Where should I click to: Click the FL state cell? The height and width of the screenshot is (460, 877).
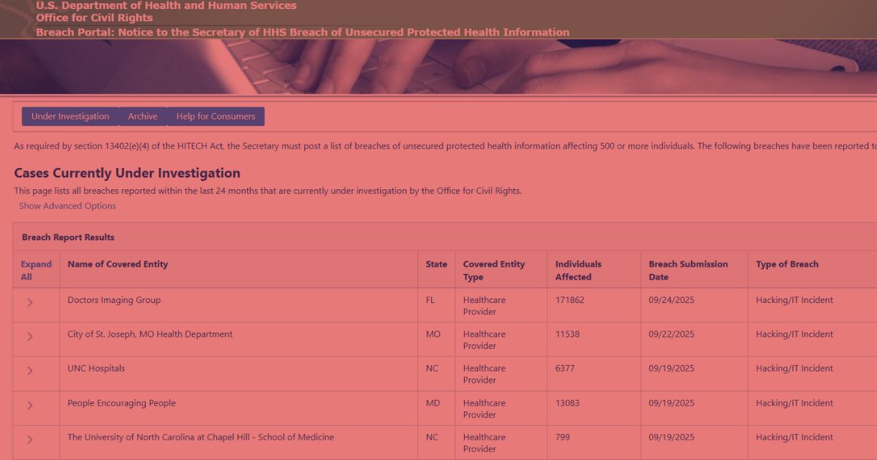click(x=430, y=300)
